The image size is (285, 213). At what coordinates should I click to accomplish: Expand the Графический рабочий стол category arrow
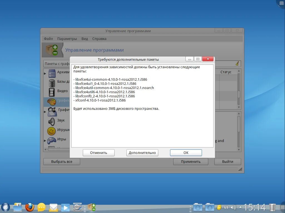45,112
